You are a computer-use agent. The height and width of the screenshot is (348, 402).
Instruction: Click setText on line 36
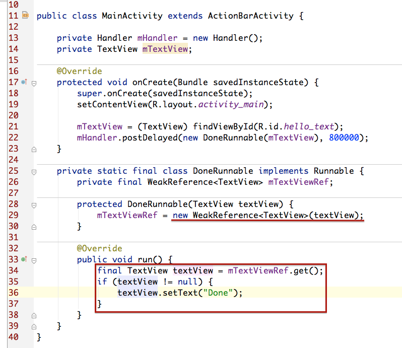click(x=180, y=293)
